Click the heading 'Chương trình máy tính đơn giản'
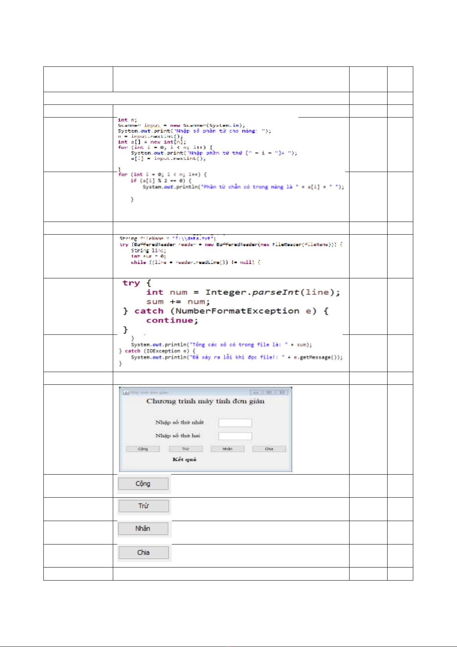This screenshot has width=457, height=647. (x=205, y=401)
